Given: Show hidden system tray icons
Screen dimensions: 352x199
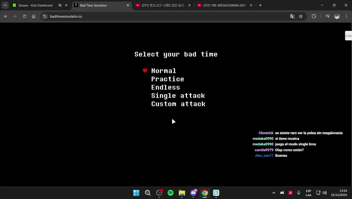Looking at the screenshot, I should click(x=274, y=193).
